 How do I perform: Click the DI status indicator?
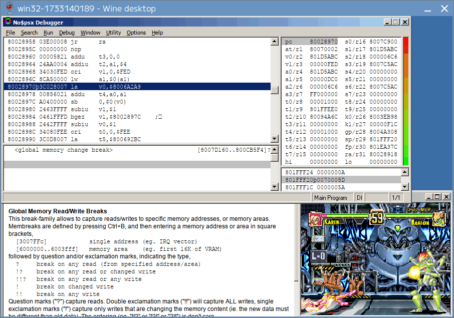tap(359, 198)
